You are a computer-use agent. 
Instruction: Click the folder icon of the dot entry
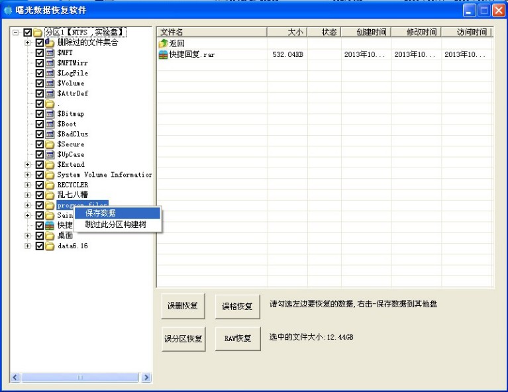pyautogui.click(x=50, y=104)
